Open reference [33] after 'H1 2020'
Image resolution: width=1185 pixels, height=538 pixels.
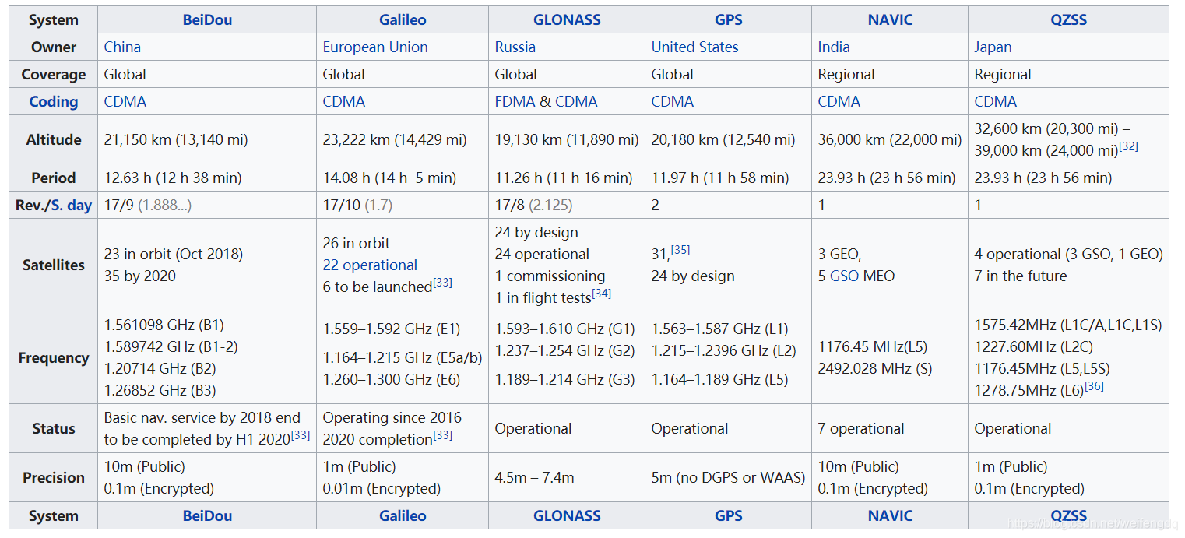click(301, 434)
